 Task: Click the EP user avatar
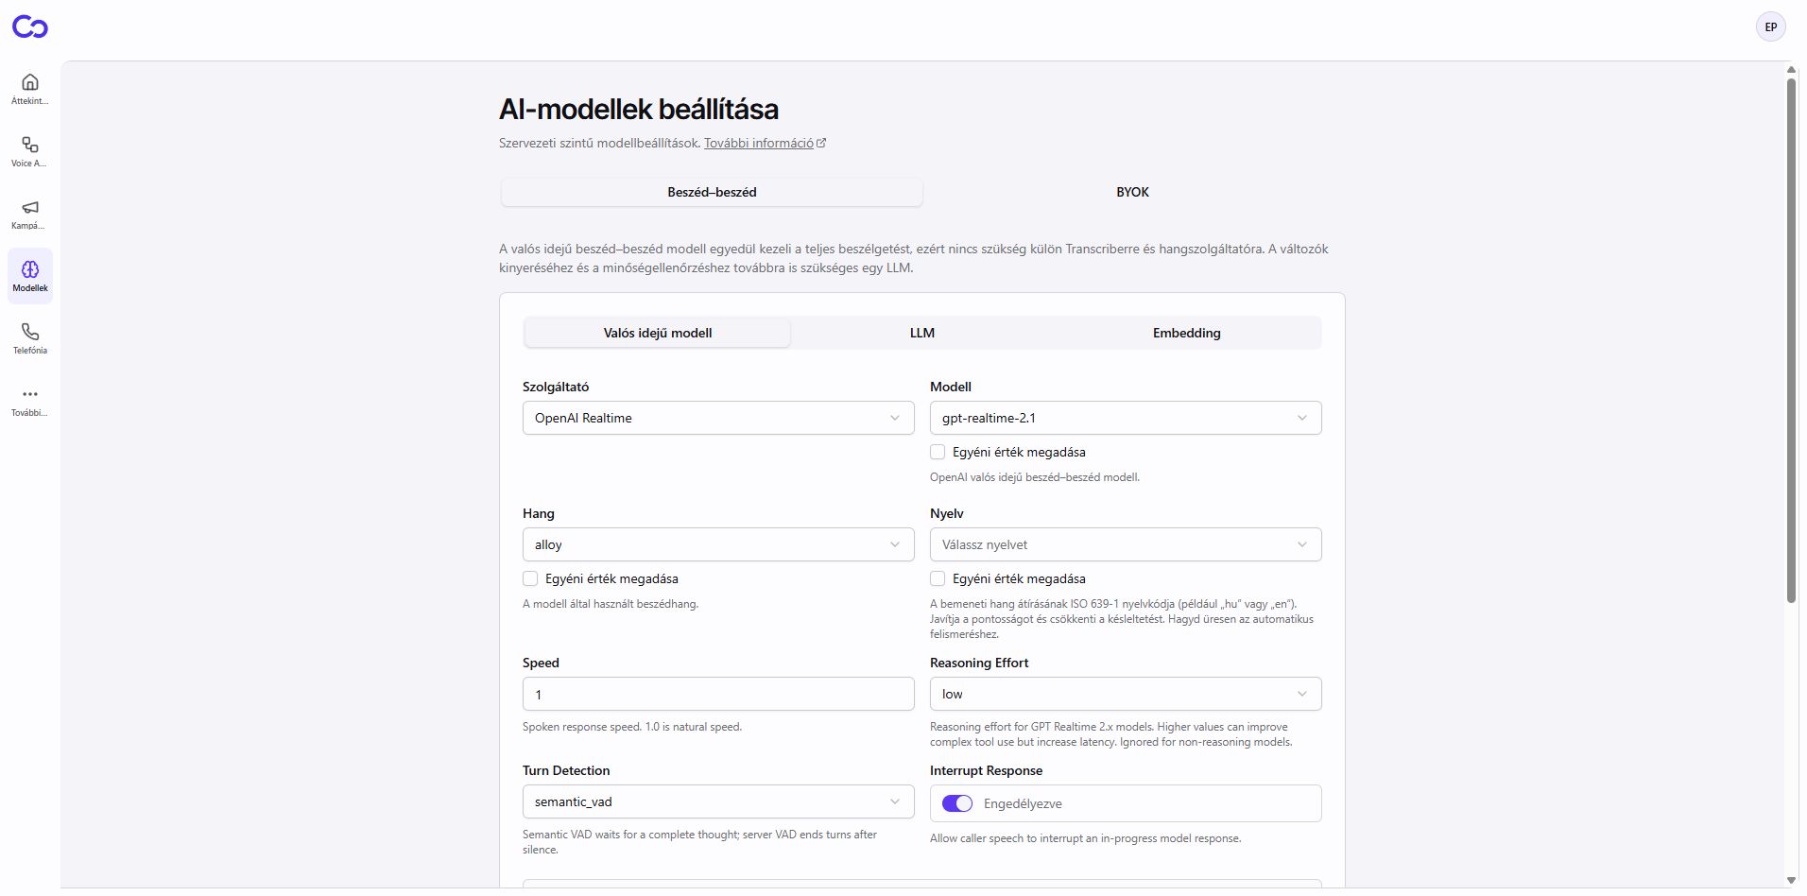pyautogui.click(x=1771, y=27)
